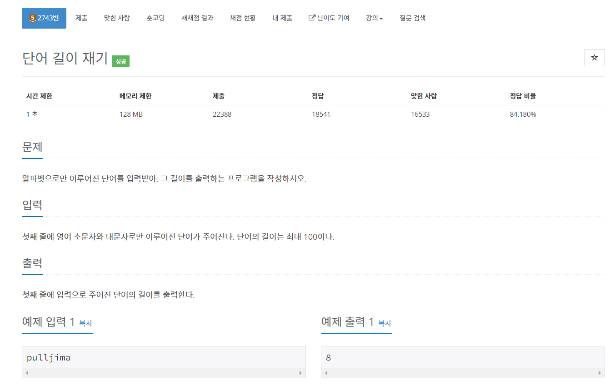615x385 pixels.
Task: Click the 성공 status badge
Action: (121, 61)
